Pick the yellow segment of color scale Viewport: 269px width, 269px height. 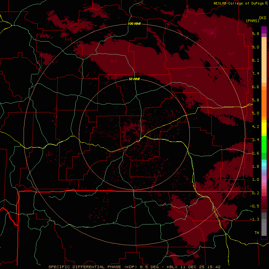264,128
